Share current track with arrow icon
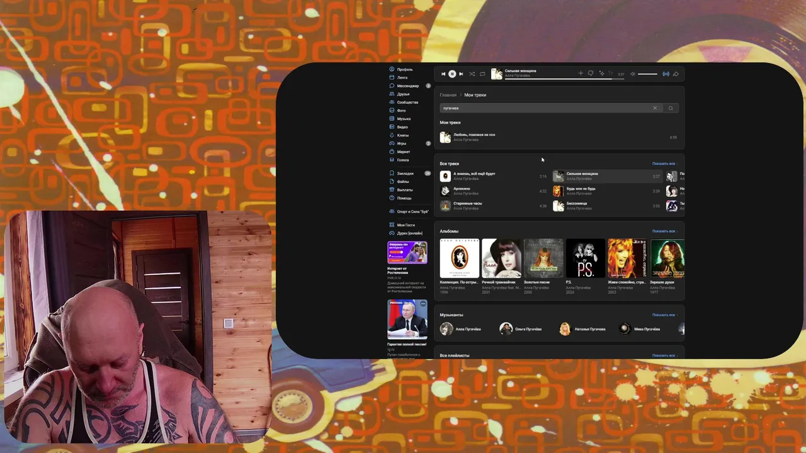This screenshot has height=453, width=806. click(676, 74)
